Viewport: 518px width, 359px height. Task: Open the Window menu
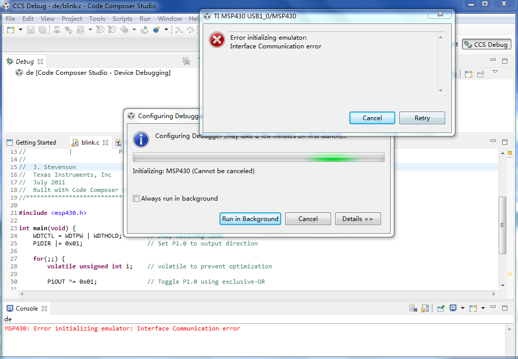[x=170, y=19]
